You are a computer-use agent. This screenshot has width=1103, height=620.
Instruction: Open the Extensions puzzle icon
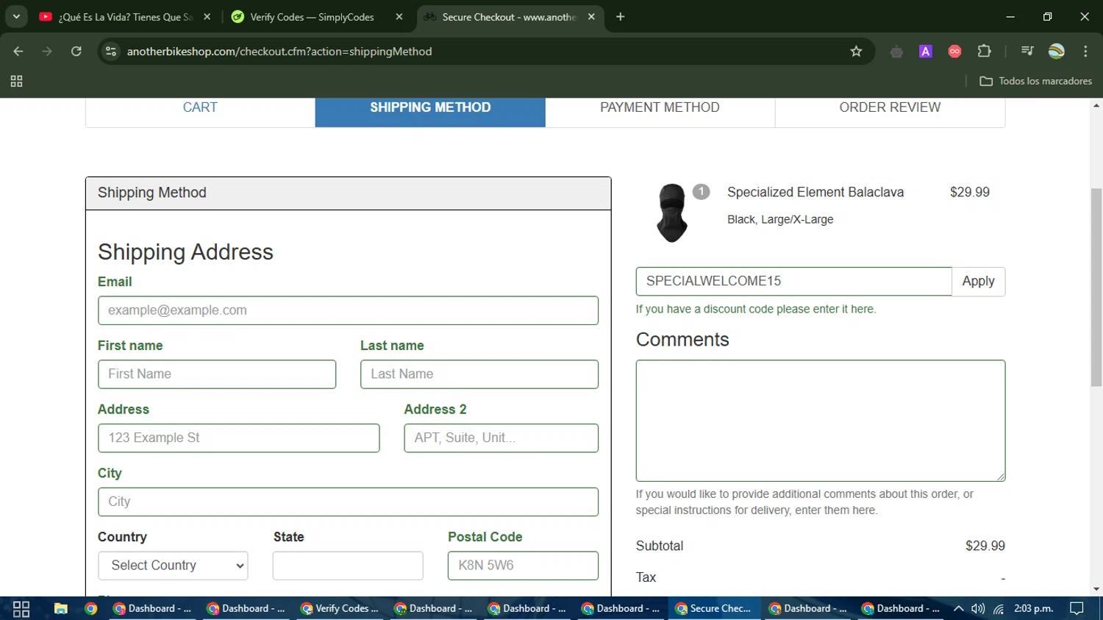pyautogui.click(x=985, y=51)
